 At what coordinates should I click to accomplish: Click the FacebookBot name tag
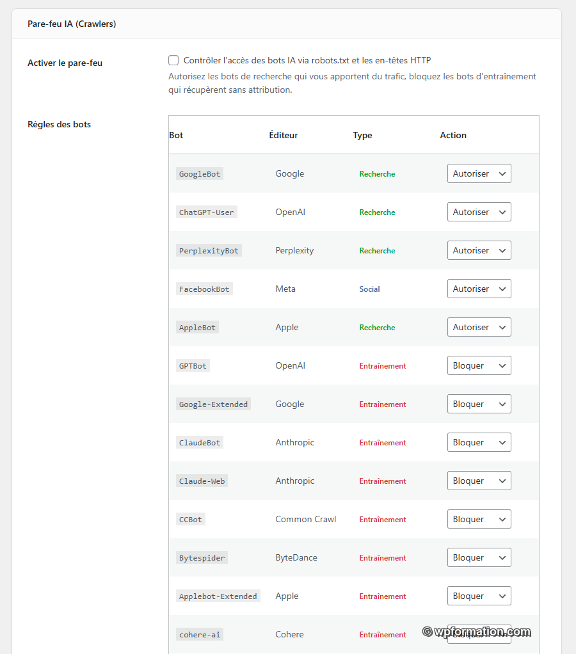coord(204,289)
